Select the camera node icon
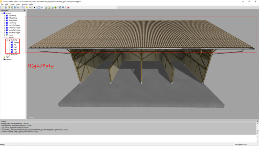This screenshot has width=259, height=146. pyautogui.click(x=4, y=59)
